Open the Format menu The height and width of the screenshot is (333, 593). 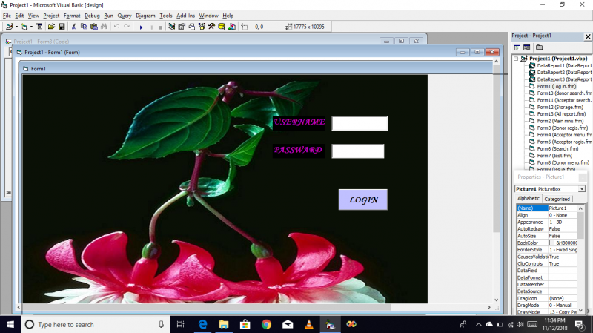click(x=72, y=16)
